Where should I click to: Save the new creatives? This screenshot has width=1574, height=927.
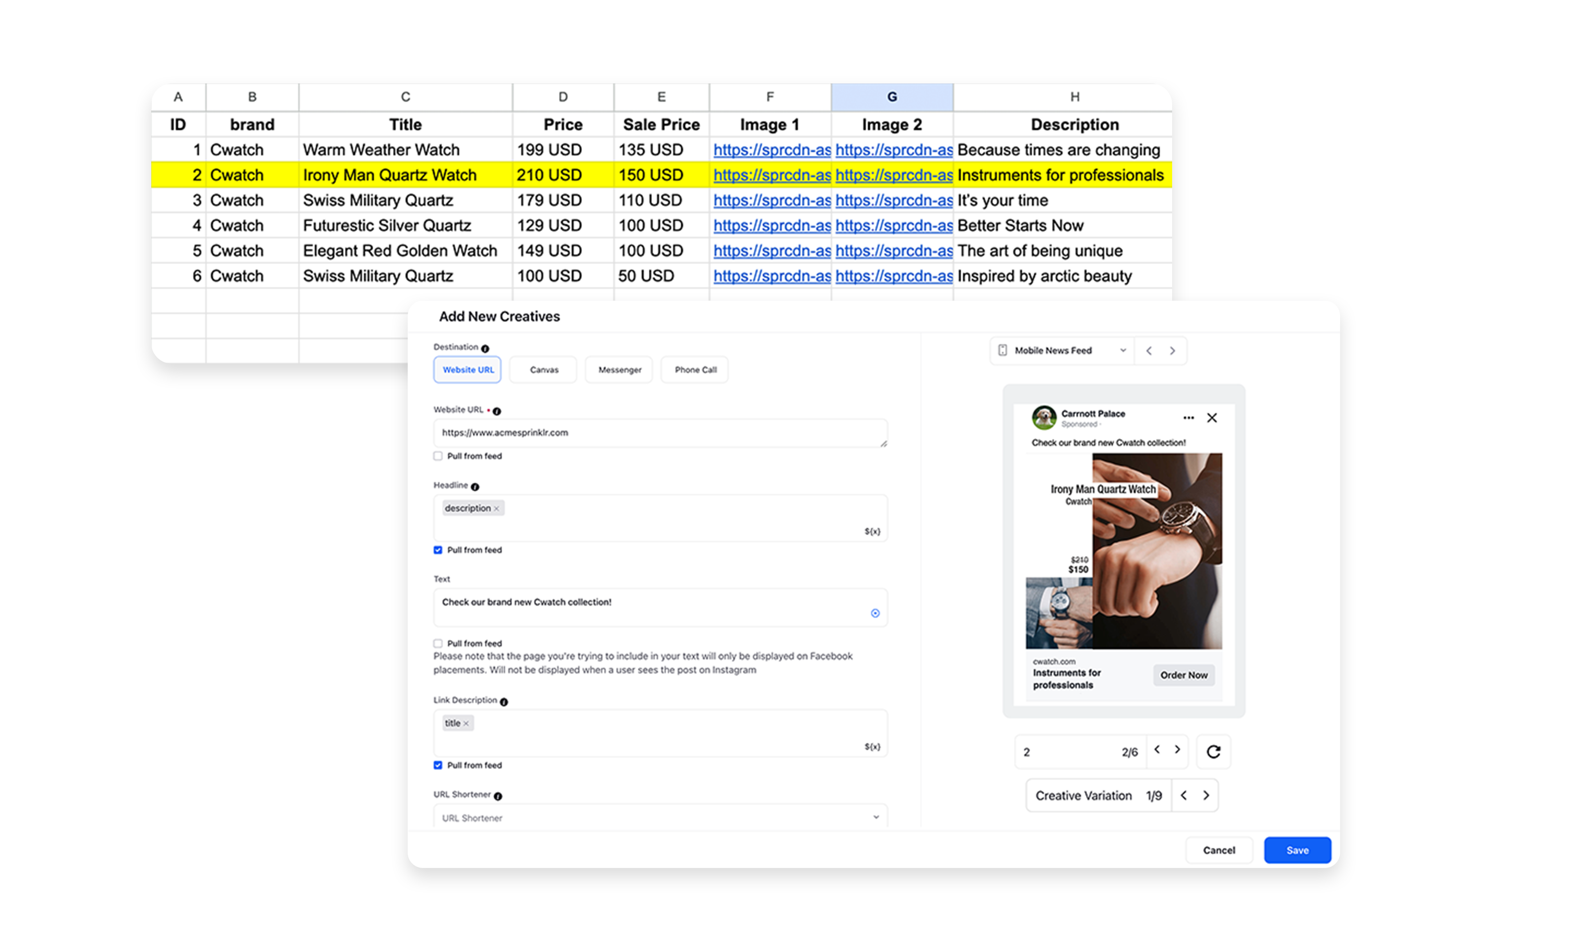[1297, 849]
